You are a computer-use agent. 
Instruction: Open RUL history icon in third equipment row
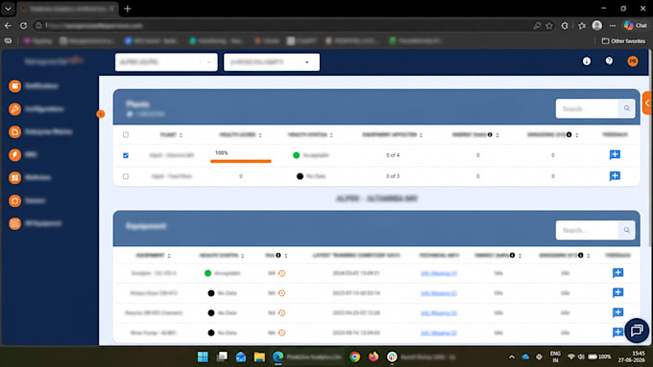coord(281,313)
